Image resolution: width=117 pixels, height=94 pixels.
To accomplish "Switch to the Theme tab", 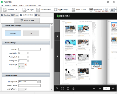I will click(x=15, y=15).
